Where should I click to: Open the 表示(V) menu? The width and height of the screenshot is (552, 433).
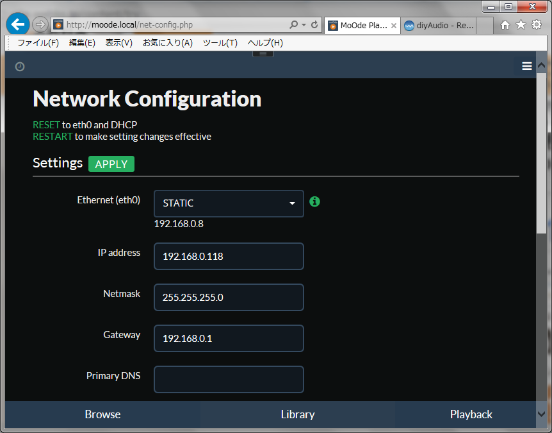118,43
